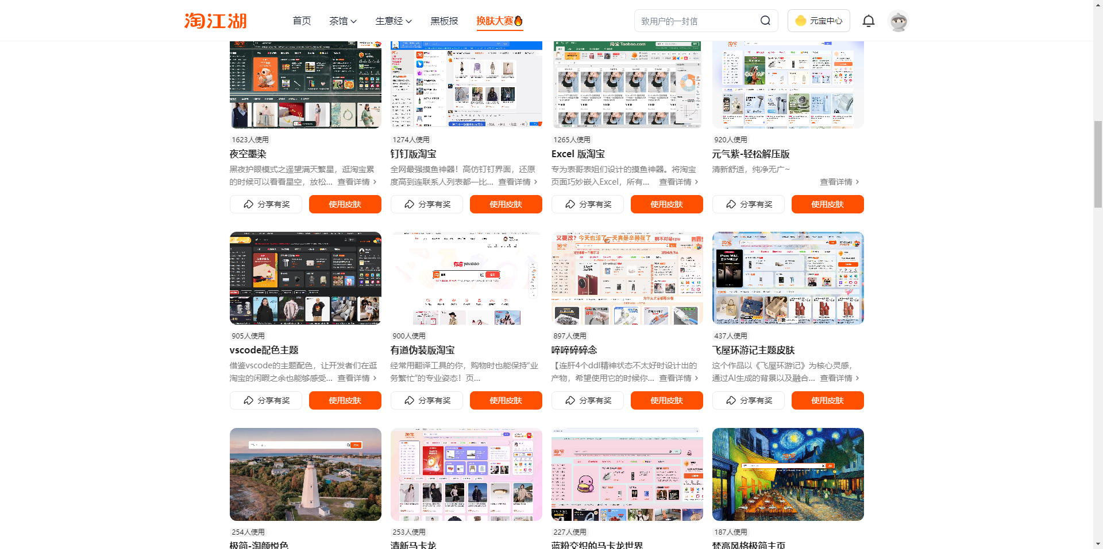Click the flame icon beside 换肤大赛
1103x549 pixels.
coord(518,21)
